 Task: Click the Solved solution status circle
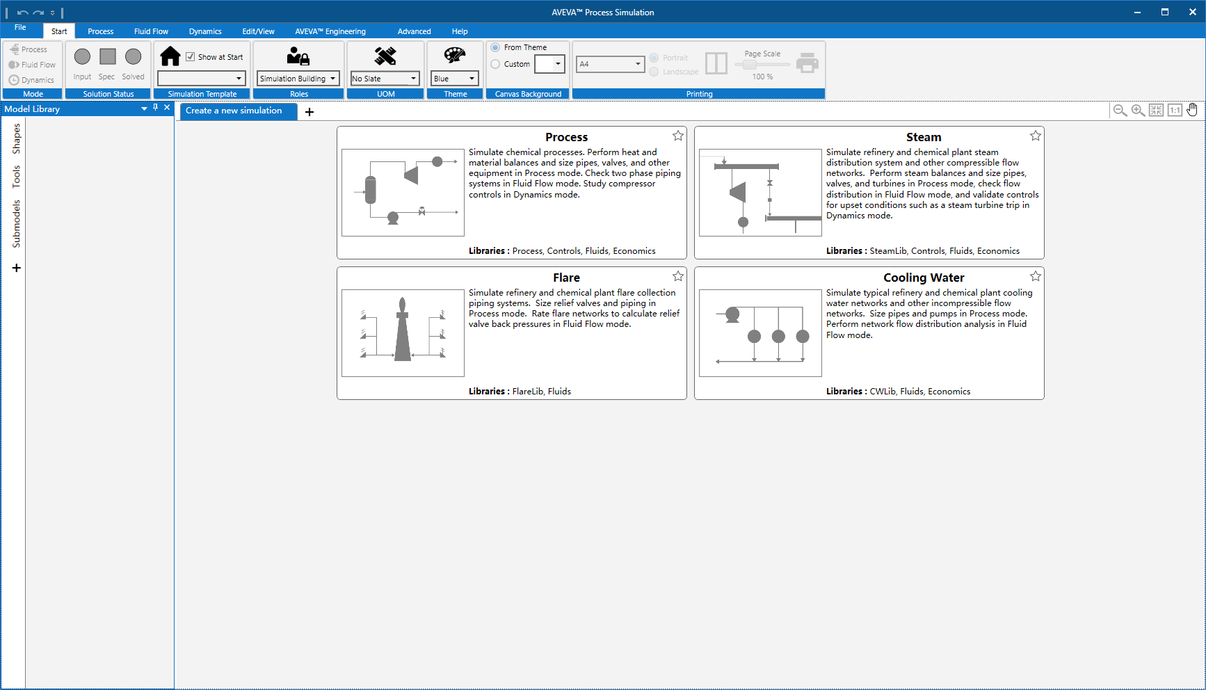(133, 56)
